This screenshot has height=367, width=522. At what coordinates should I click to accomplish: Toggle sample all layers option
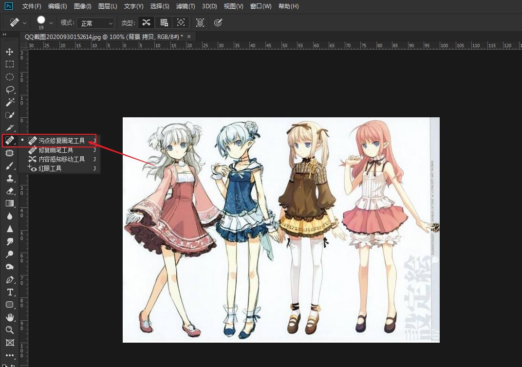coord(200,22)
